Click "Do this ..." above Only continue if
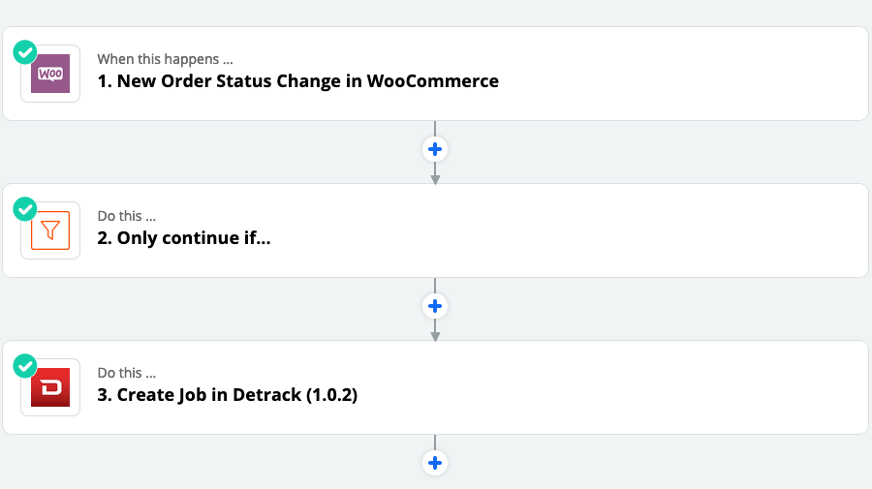Screen dimensions: 872x489 [x=127, y=216]
